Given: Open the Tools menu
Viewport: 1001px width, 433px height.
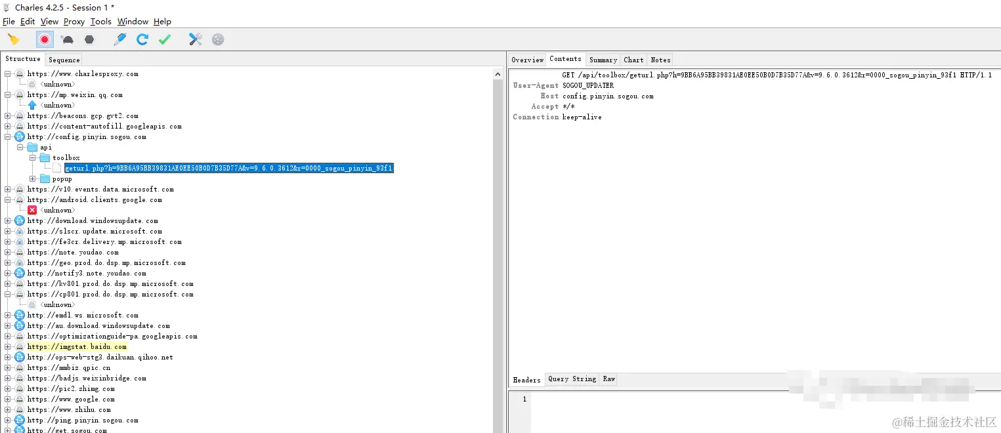Looking at the screenshot, I should (x=101, y=22).
